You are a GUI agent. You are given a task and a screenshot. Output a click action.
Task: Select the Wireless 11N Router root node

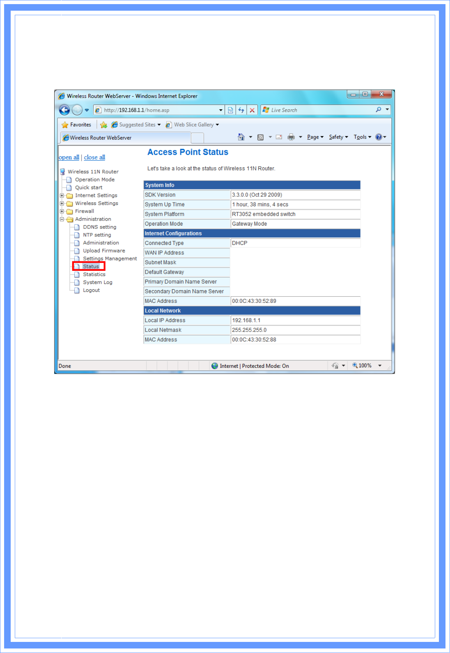coord(93,172)
